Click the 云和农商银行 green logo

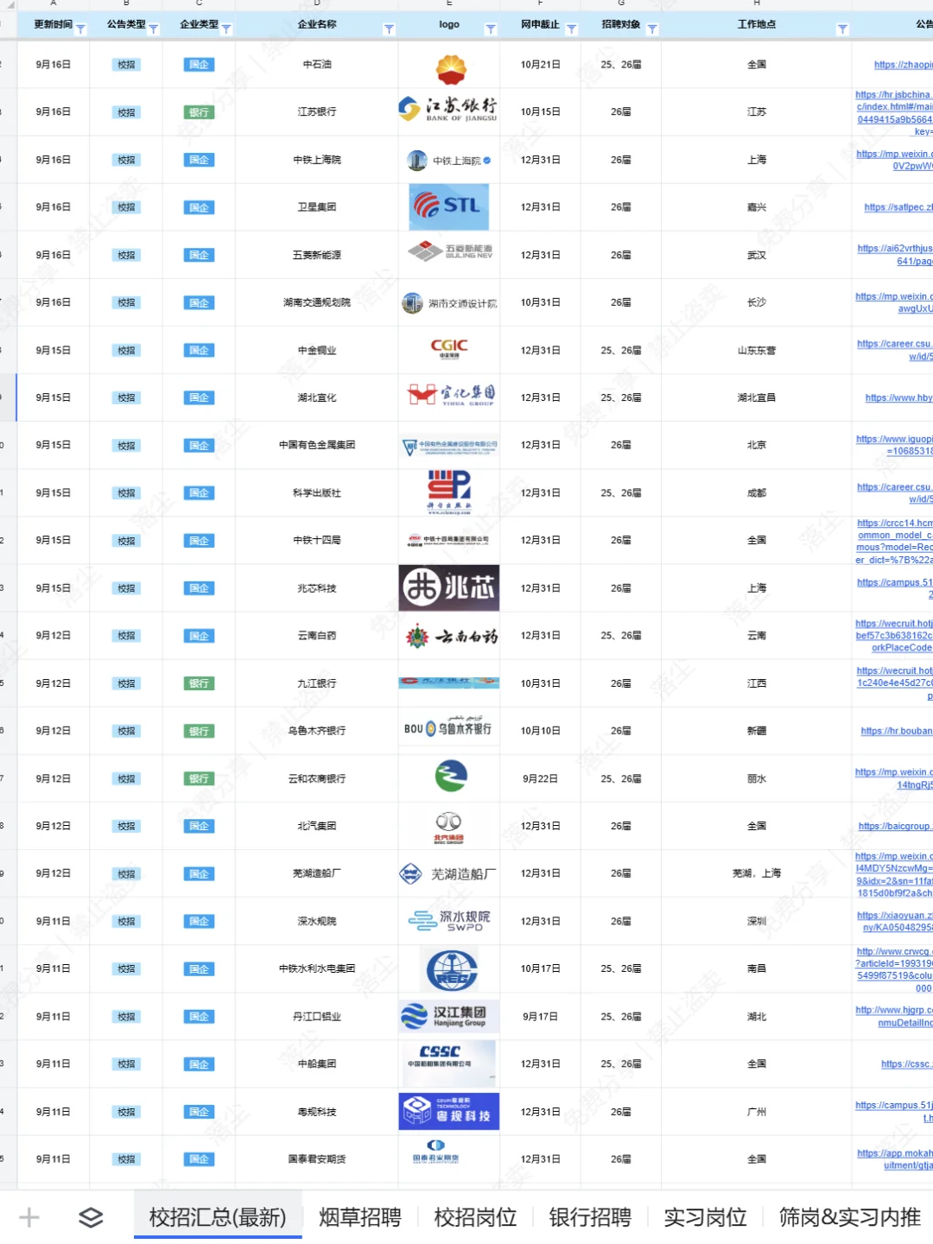click(x=451, y=776)
